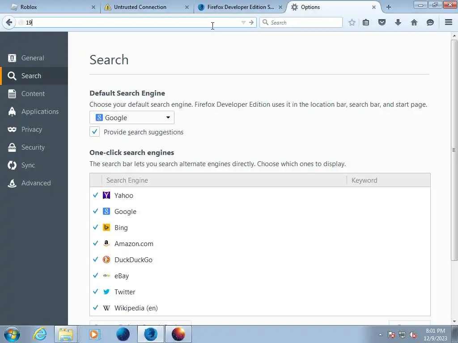Select the Options tab
This screenshot has height=343, width=458.
click(333, 7)
